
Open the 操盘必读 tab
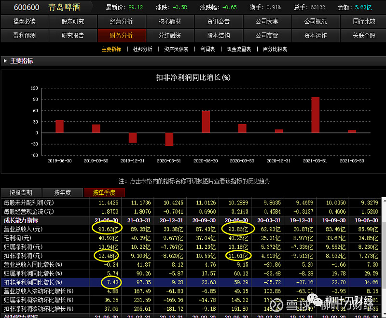pos(25,21)
